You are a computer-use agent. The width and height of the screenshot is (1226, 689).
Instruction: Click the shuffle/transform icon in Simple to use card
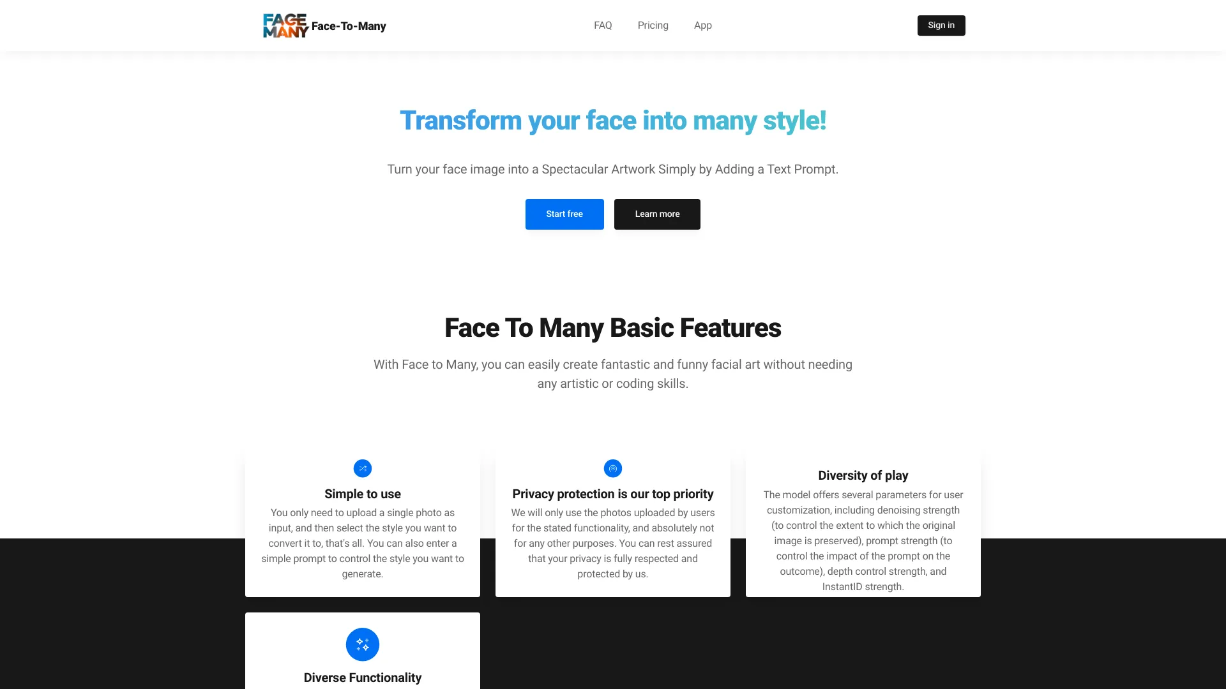362,469
